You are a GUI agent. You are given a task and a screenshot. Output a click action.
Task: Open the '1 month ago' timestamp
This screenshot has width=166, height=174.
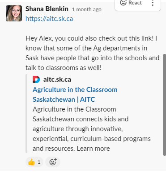87,9
